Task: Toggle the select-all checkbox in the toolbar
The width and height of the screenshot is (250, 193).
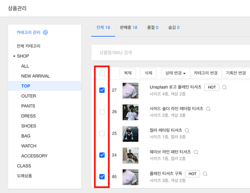Action: coord(102,73)
